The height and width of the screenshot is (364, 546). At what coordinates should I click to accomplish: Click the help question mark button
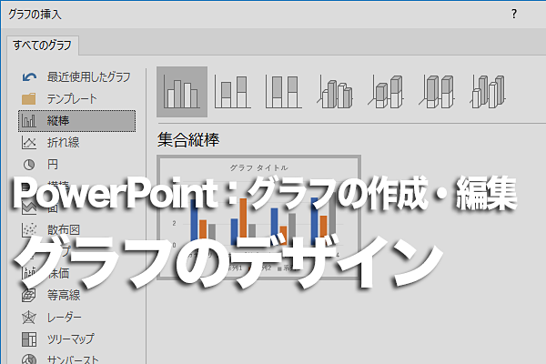[x=514, y=14]
